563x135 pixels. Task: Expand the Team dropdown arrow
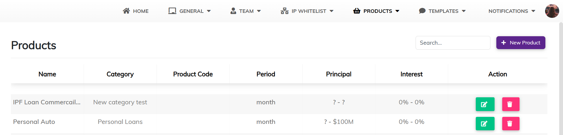(x=259, y=11)
